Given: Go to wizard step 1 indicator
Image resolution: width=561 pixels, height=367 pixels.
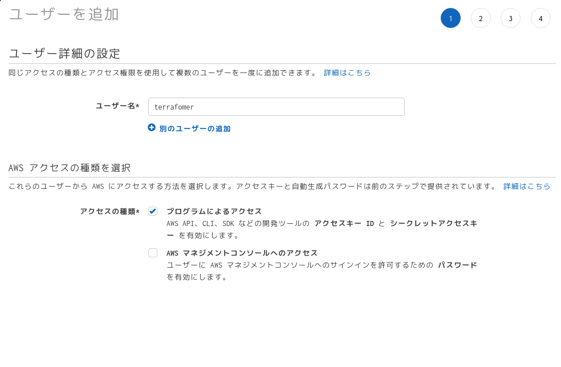Looking at the screenshot, I should point(450,18).
